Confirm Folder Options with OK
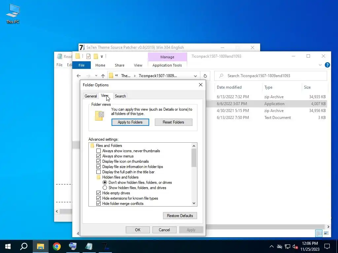The image size is (338, 253). pos(138,230)
